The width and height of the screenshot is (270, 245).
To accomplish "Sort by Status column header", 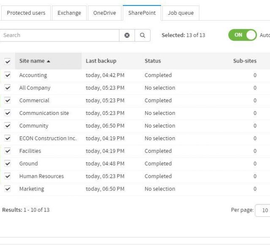I will (x=153, y=61).
